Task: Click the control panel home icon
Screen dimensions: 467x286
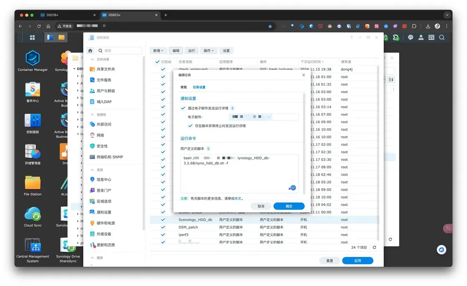Action: pos(90,50)
